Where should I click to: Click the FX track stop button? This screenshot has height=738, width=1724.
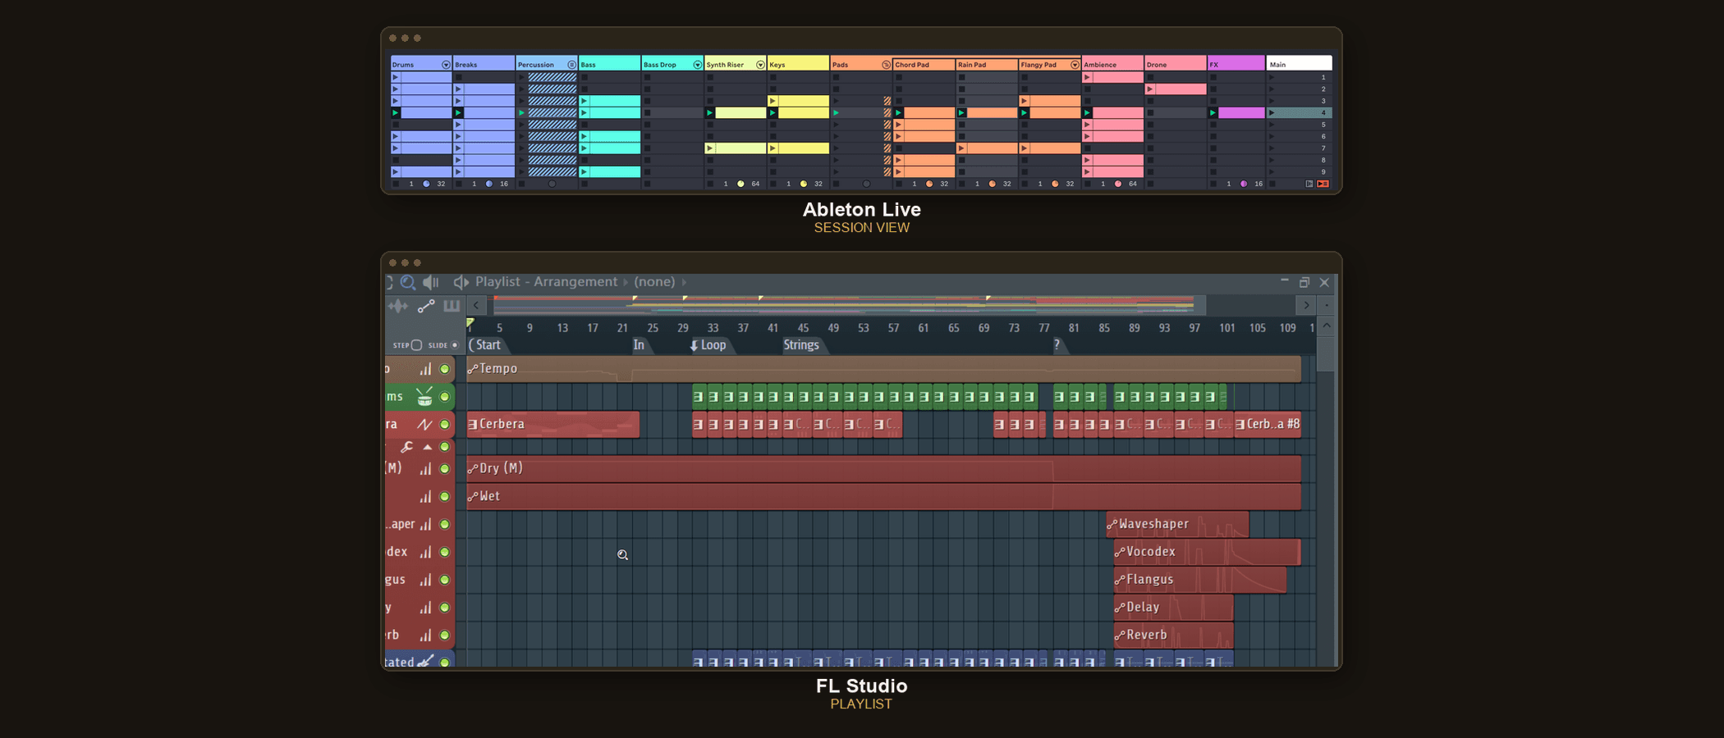point(1213,184)
